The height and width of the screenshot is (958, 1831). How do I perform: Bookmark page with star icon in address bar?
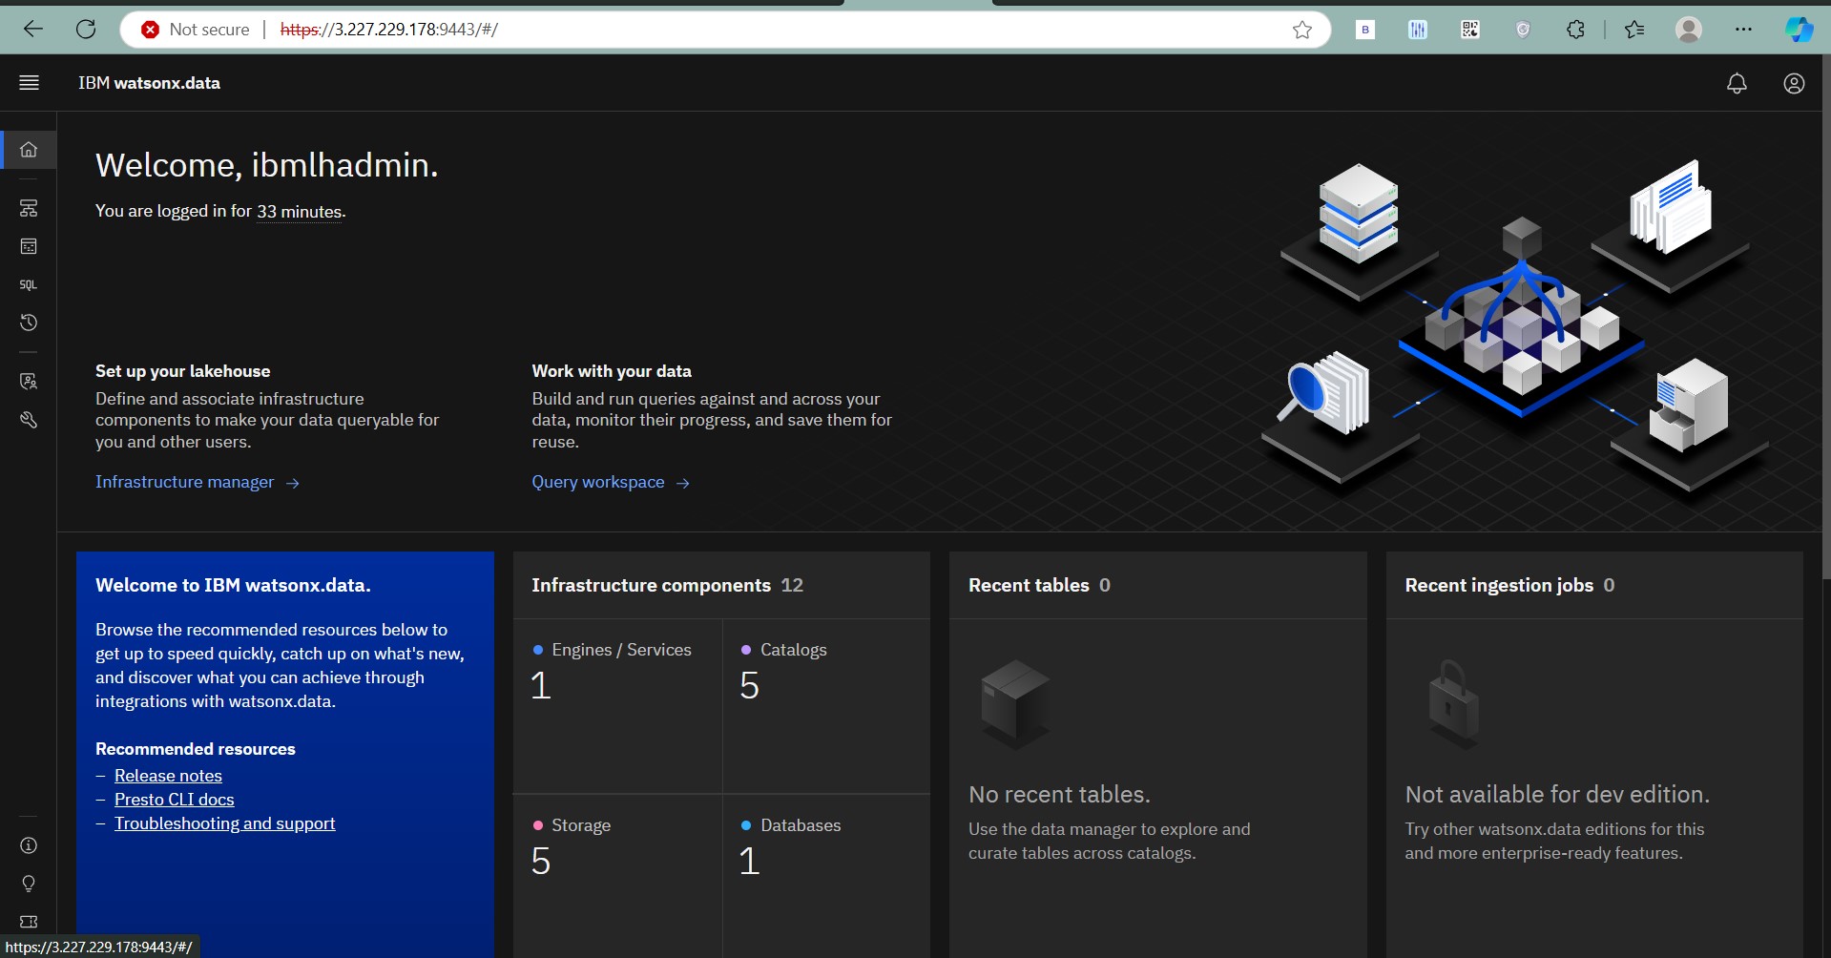1302,30
